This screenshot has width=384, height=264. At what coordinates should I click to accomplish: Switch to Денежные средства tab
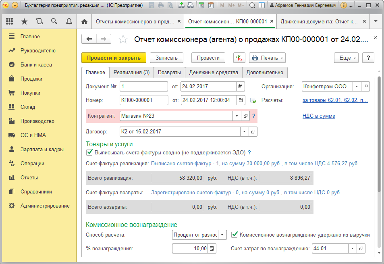[214, 73]
